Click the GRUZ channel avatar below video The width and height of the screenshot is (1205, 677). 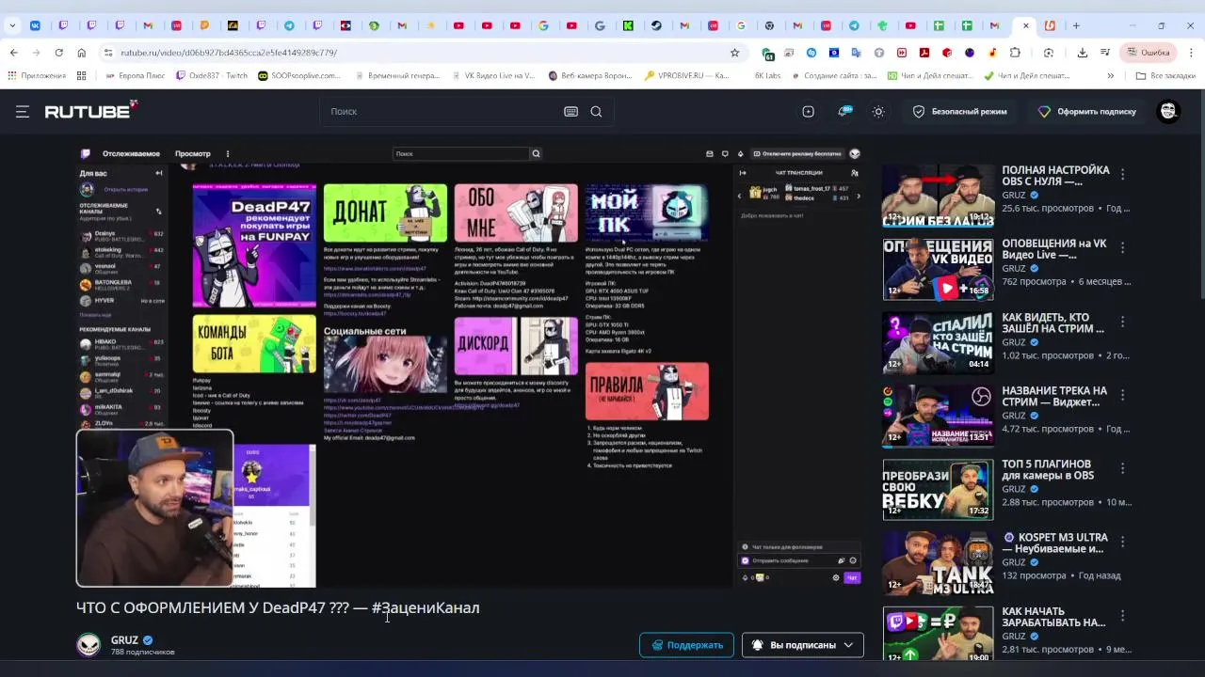(x=88, y=644)
